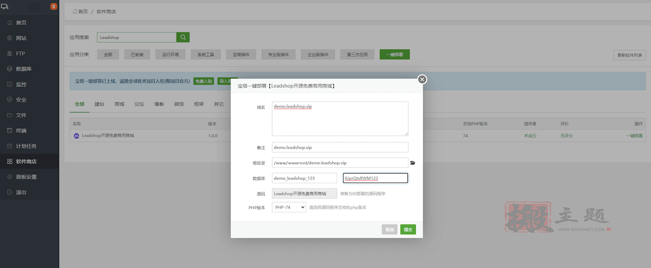The height and width of the screenshot is (268, 651).
Task: Close the deployment dialog with the X icon
Action: click(422, 80)
